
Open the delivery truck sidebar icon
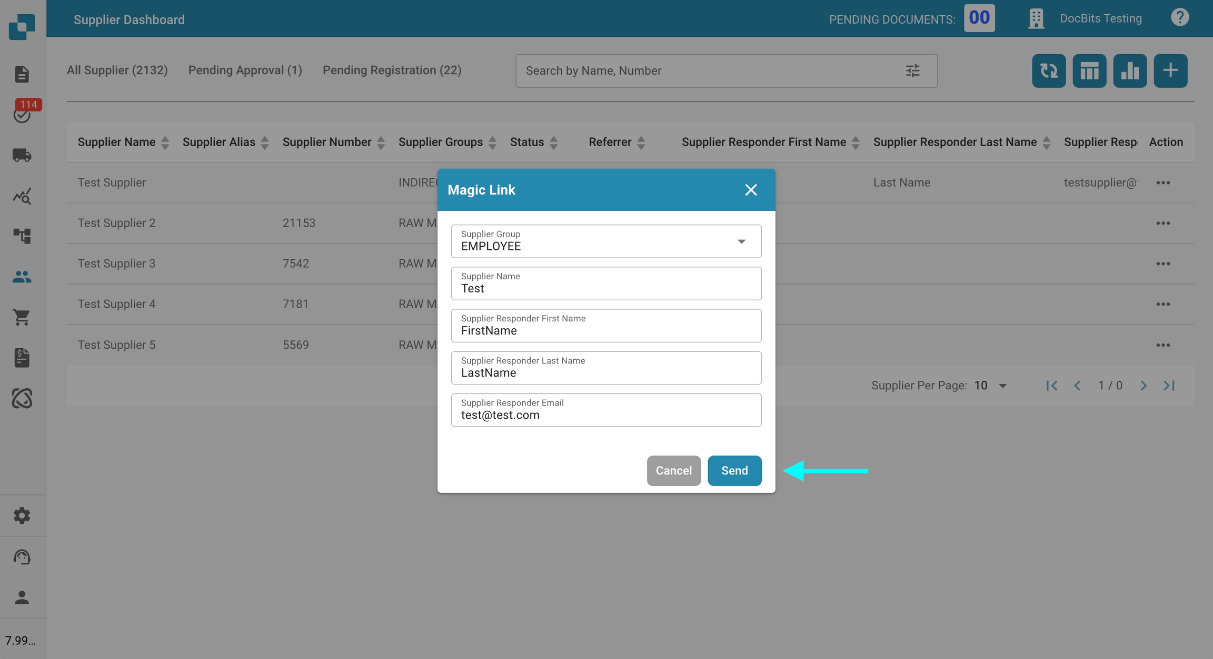[22, 155]
